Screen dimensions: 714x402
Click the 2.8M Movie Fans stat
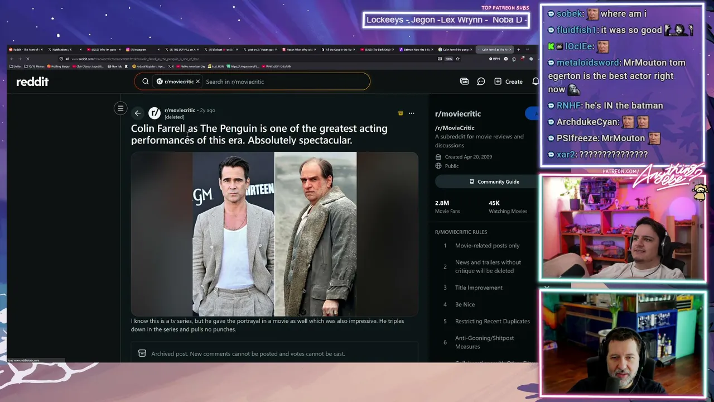coord(447,207)
